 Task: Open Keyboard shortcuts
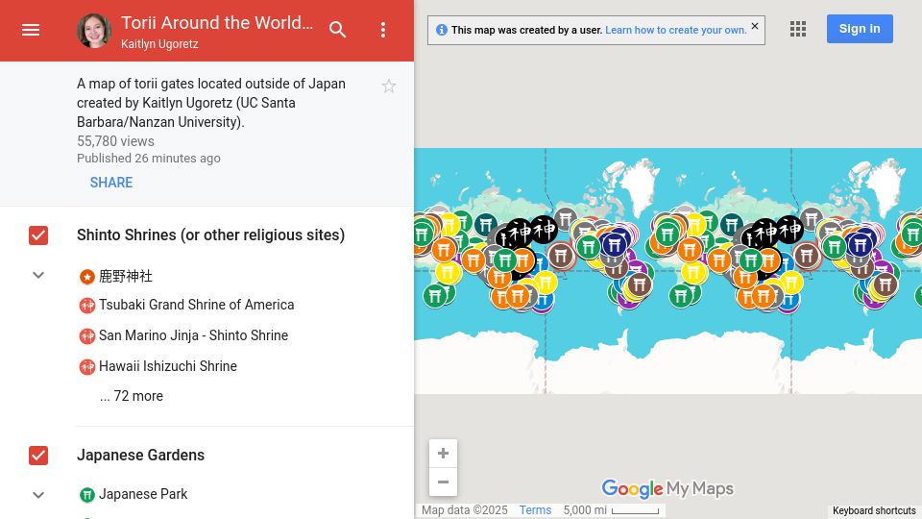click(874, 510)
